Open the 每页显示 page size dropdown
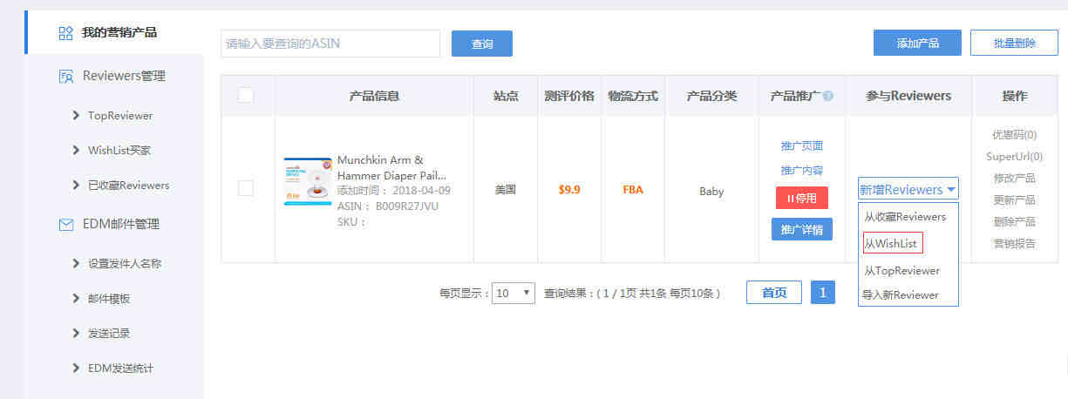This screenshot has width=1068, height=399. tap(514, 294)
